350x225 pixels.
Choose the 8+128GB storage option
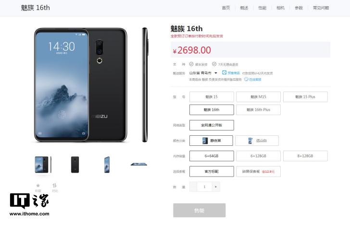tap(305, 156)
